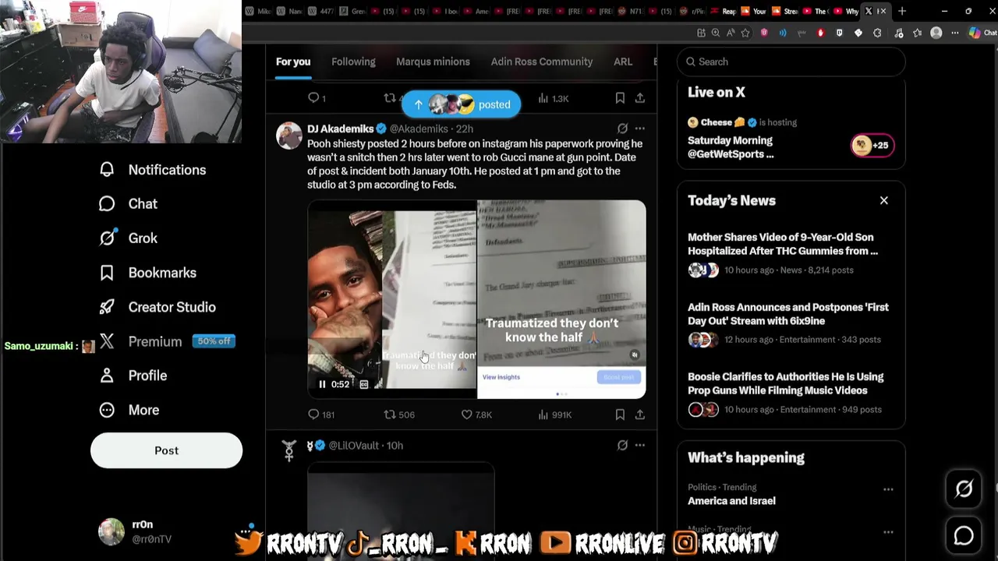Open Grok from the sidebar
Image resolution: width=998 pixels, height=561 pixels.
coord(129,238)
